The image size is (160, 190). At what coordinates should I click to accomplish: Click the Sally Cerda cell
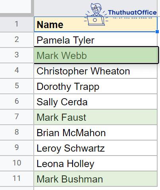click(96, 102)
